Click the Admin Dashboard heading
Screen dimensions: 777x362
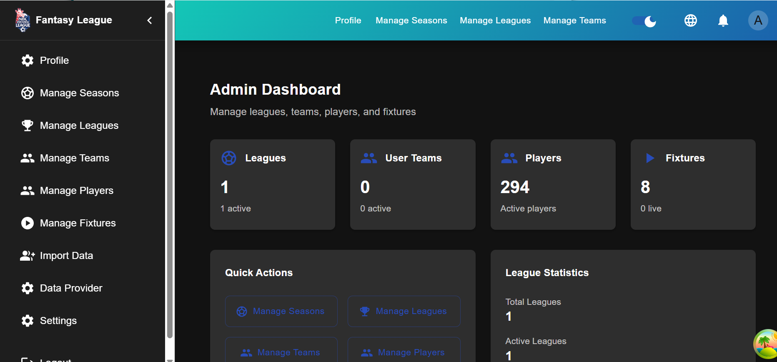(x=276, y=89)
